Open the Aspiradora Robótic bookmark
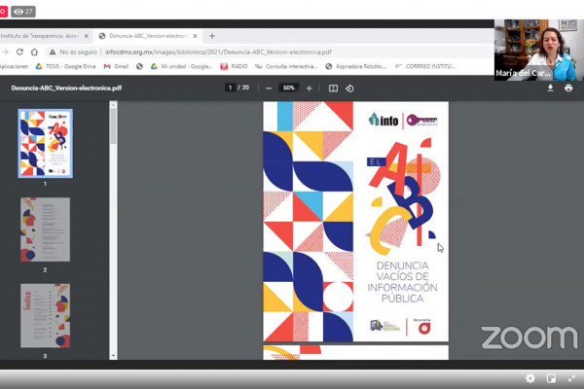 [x=355, y=66]
